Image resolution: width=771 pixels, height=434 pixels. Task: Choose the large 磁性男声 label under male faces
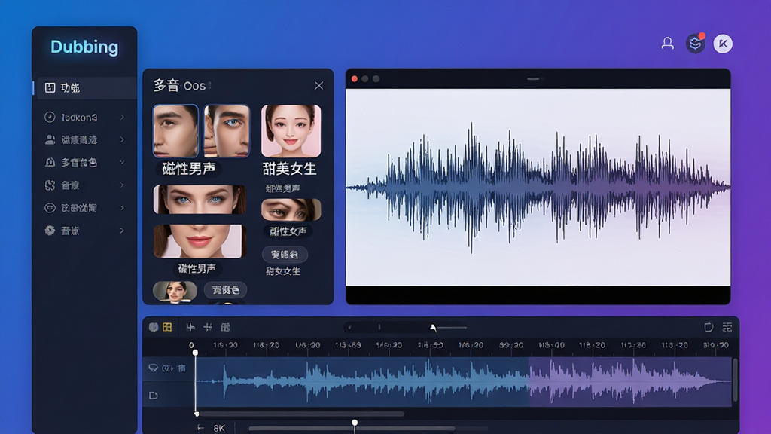(189, 169)
